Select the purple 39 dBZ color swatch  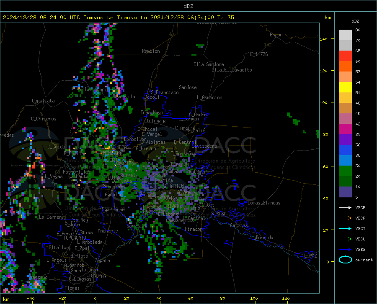[x=345, y=140]
